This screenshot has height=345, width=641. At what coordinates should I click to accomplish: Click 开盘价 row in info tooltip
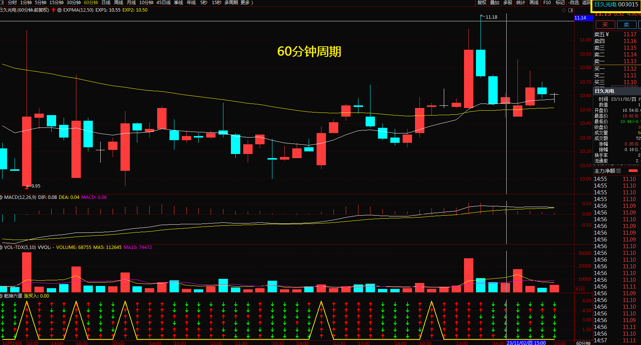[x=617, y=111]
